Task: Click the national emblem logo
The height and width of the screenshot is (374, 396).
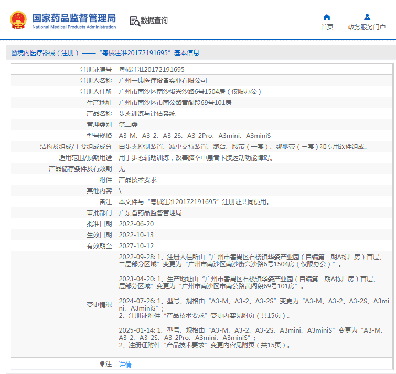Action: [18, 20]
